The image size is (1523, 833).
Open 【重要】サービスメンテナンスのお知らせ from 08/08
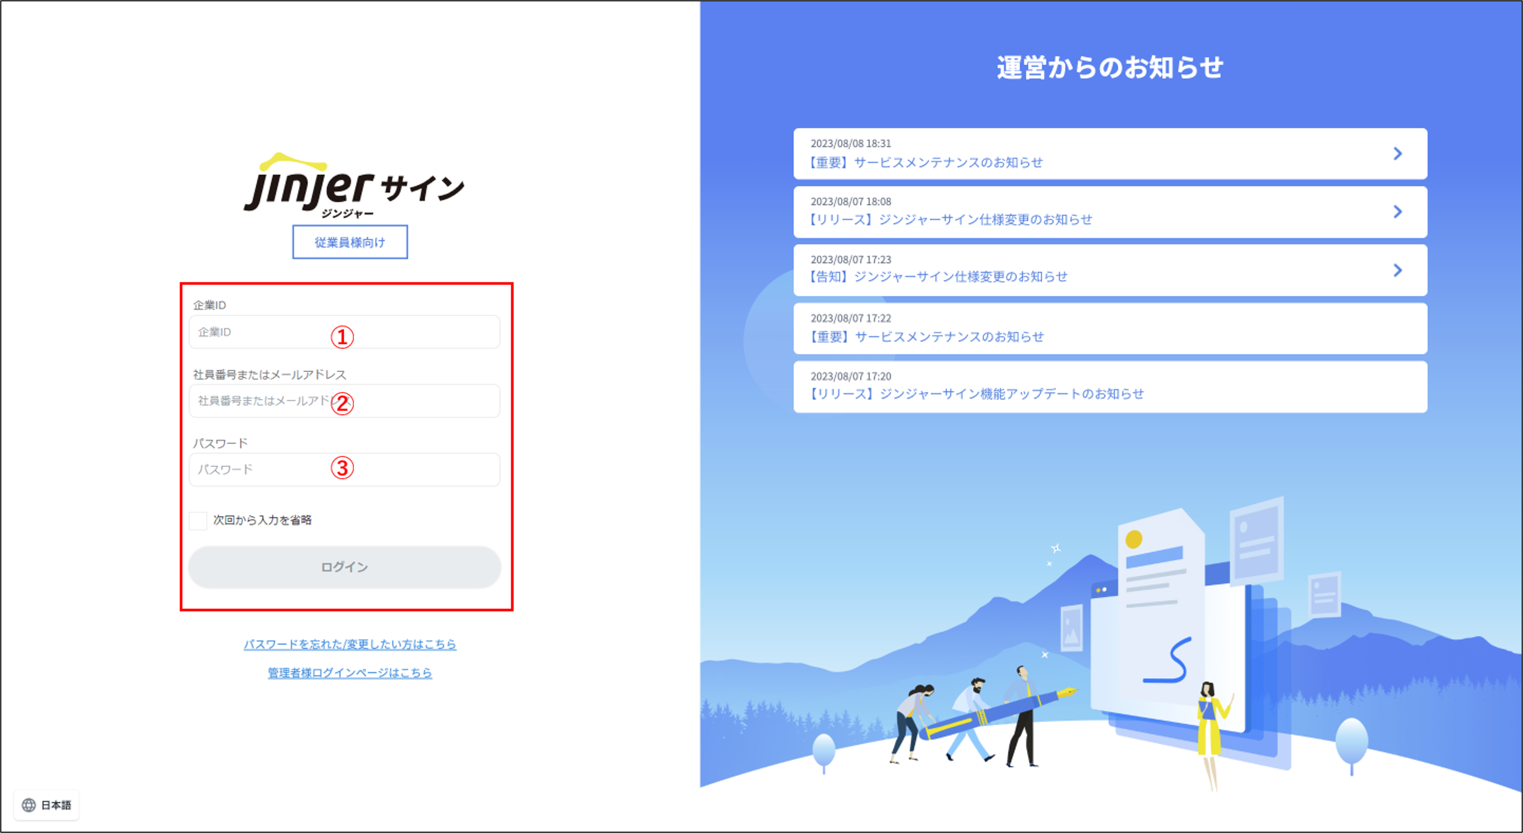pos(925,162)
